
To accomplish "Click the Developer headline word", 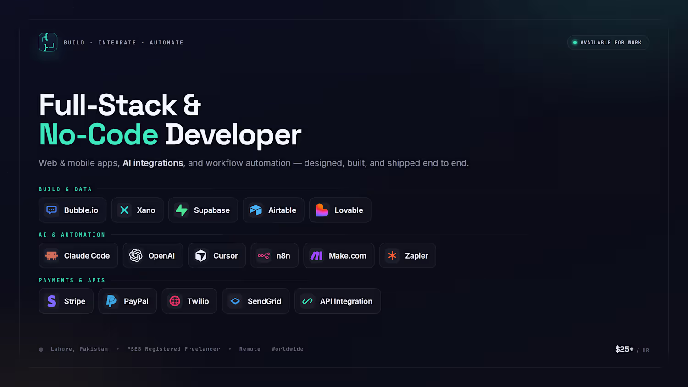I will point(233,136).
